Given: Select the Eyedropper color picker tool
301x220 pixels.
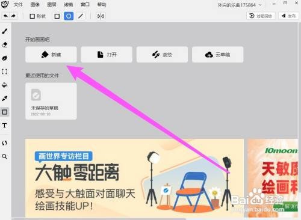Looking at the screenshot, I should [x=5, y=99].
